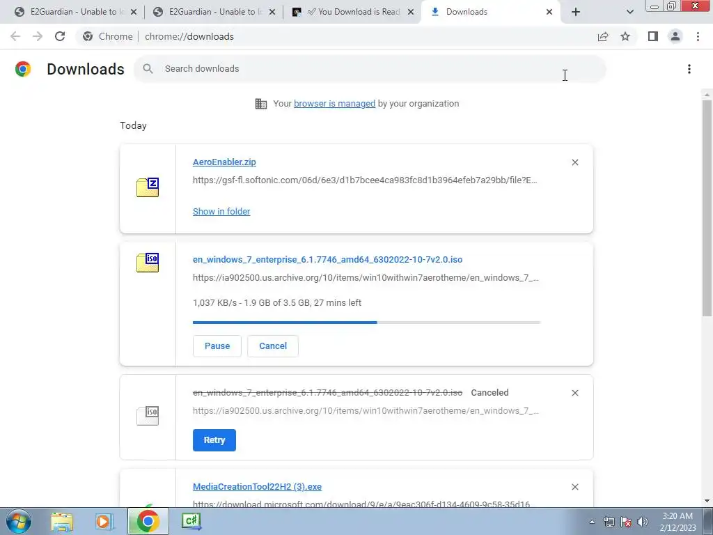Screen dimensions: 713x535
Task: Click the active ISO download file icon
Action: tap(148, 263)
